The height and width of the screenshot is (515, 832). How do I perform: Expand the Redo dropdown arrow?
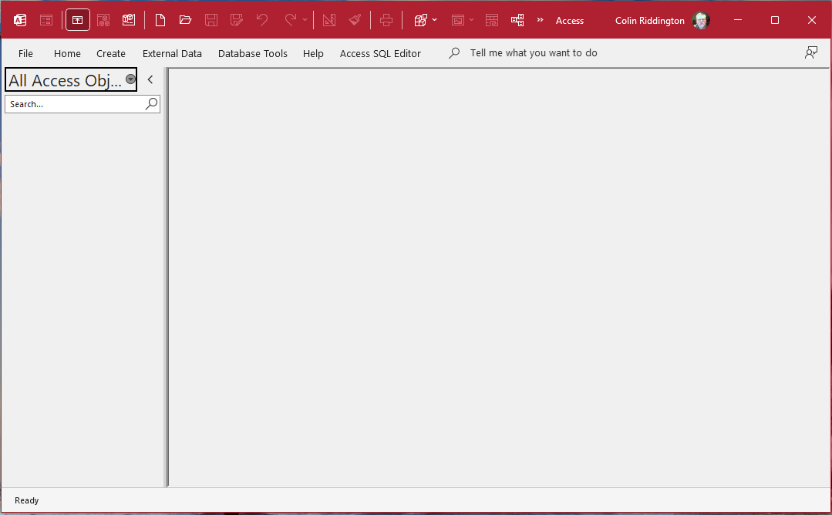pos(305,20)
